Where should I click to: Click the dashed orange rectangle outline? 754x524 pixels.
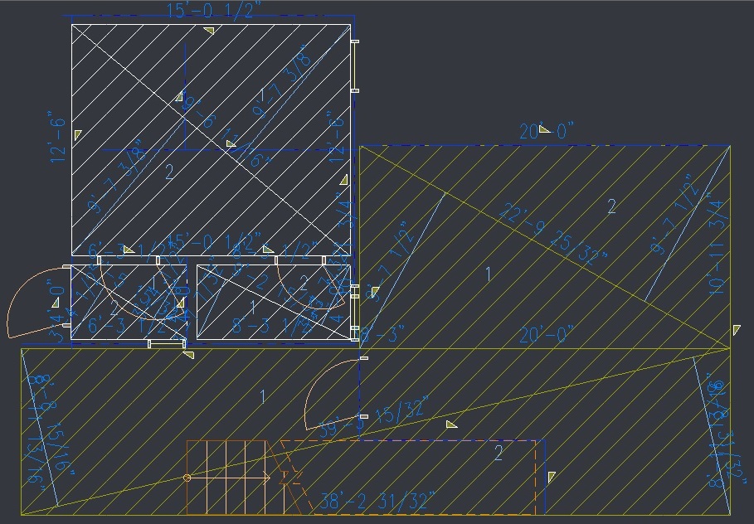click(409, 477)
